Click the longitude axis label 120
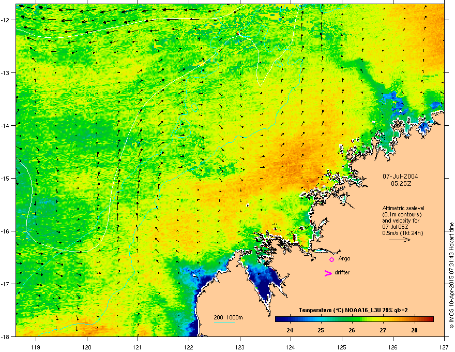This screenshot has height=352, width=455. click(x=87, y=347)
